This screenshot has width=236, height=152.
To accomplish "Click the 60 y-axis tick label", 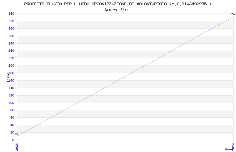I will point(12,117).
